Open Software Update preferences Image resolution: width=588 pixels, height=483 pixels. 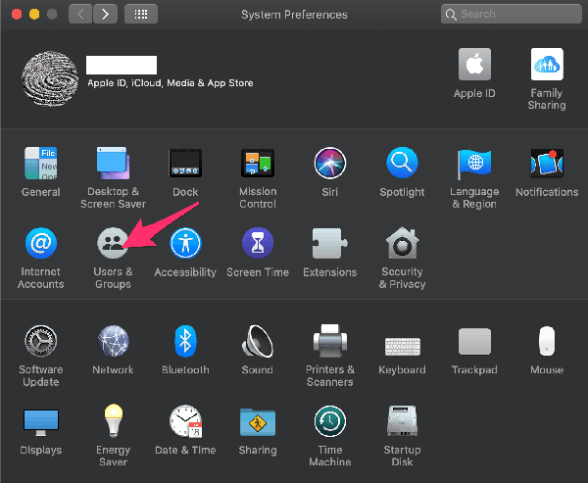pyautogui.click(x=41, y=341)
